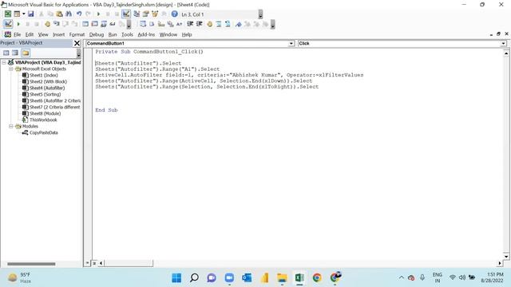
Task: Open Windows Start menu on taskbar
Action: (176, 278)
